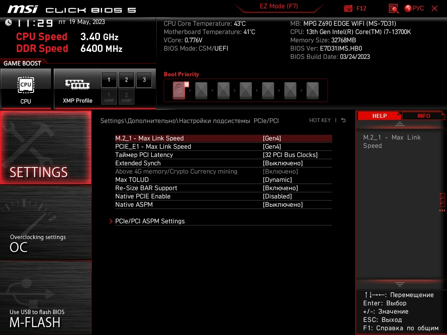
Task: Select XMP user profile 1
Action: (109, 97)
